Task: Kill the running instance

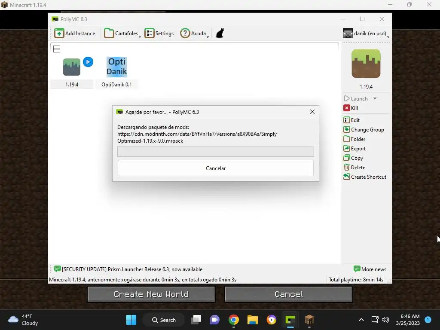Action: click(351, 108)
